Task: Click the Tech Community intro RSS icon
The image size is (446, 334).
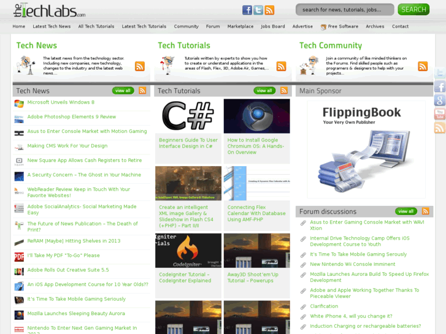Action: [423, 66]
